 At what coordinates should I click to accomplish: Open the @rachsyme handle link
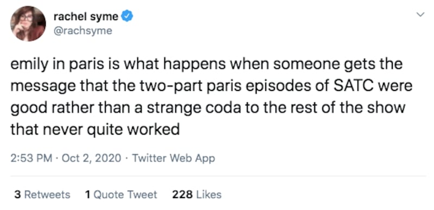(x=83, y=31)
